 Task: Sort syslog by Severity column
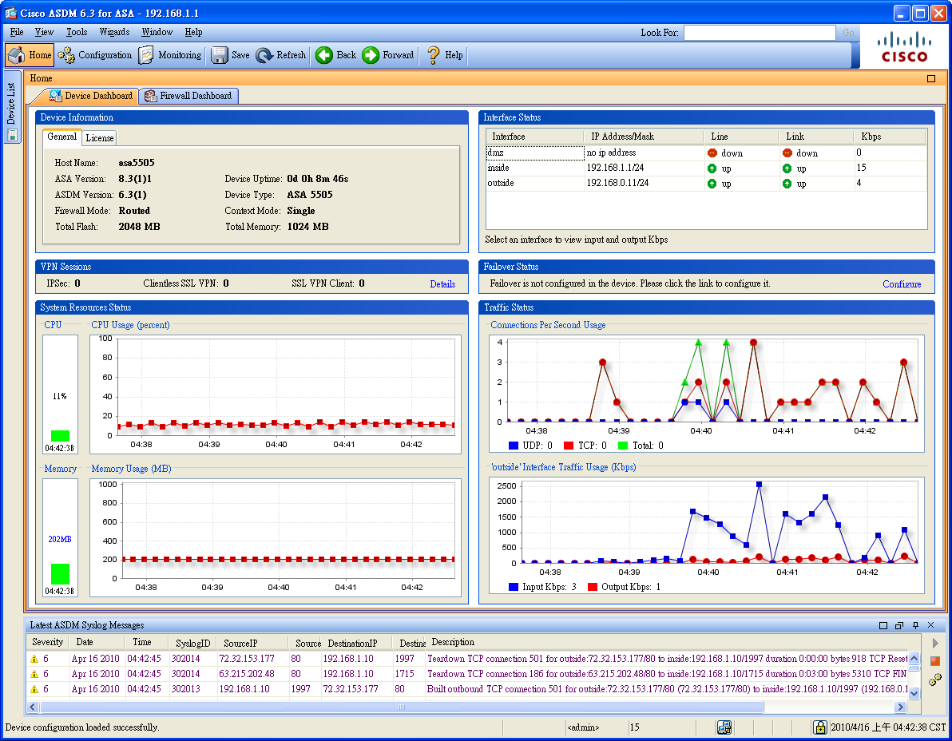tap(47, 642)
